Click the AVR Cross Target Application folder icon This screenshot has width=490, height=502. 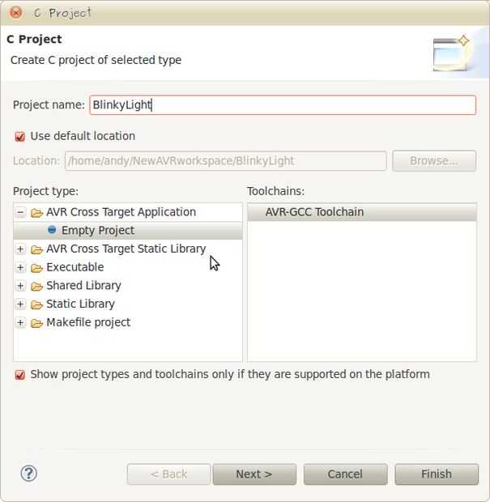click(36, 213)
